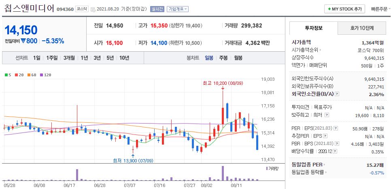Viewport: 391px width, 189px height.
Task: Click the 거래량 value 299,382
Action: coord(252,25)
